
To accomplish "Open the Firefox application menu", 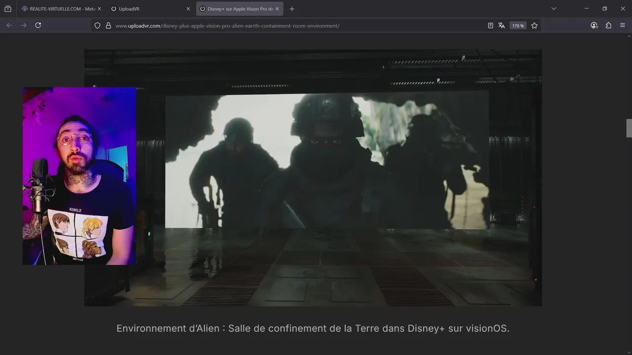I will pyautogui.click(x=623, y=25).
